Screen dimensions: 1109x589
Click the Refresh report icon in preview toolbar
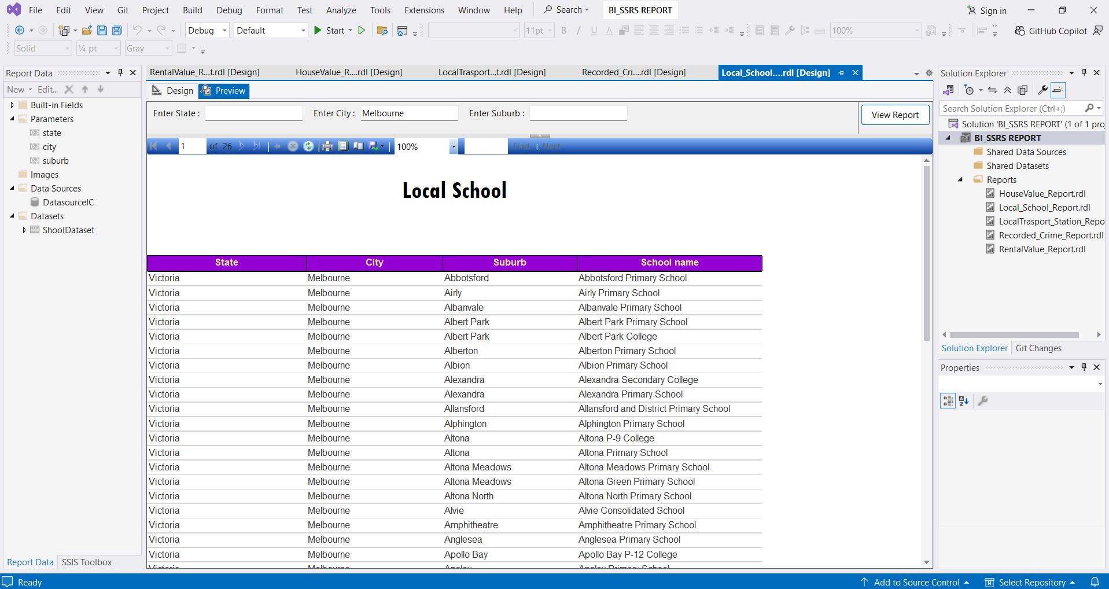(308, 146)
